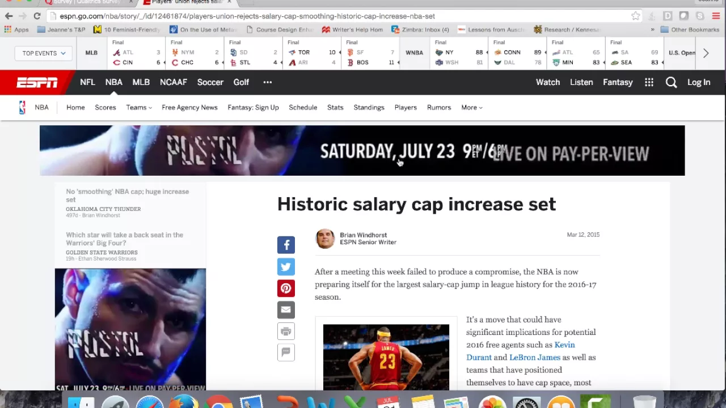
Task: Share article on Twitter
Action: tap(286, 266)
